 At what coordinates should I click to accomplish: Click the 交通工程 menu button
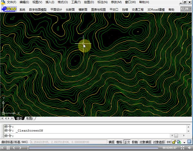pyautogui.click(x=137, y=10)
